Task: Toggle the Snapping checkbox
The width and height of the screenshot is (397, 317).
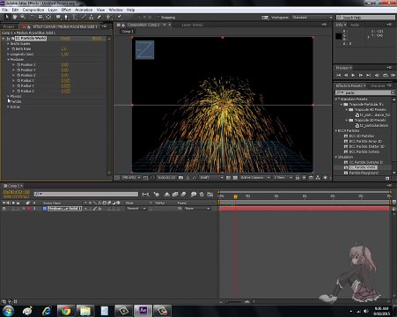Action: pos(158,18)
